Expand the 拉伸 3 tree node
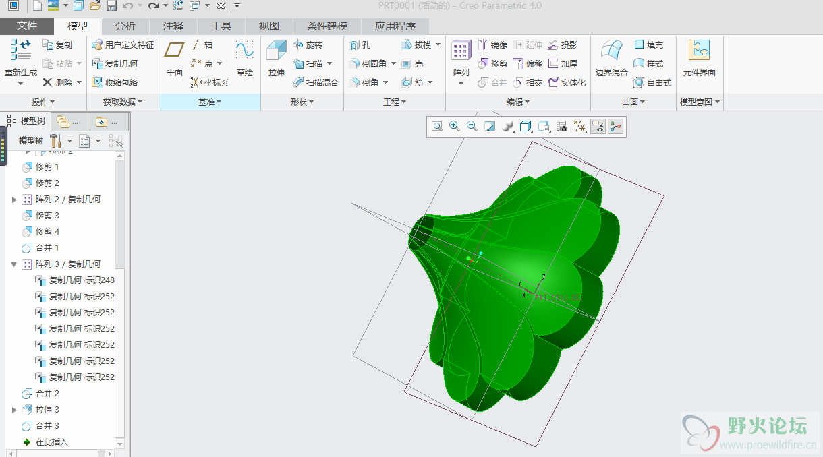This screenshot has width=823, height=457. coord(14,410)
